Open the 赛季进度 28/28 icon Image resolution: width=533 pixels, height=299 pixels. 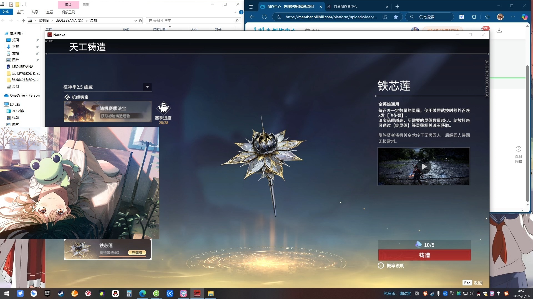click(x=164, y=113)
